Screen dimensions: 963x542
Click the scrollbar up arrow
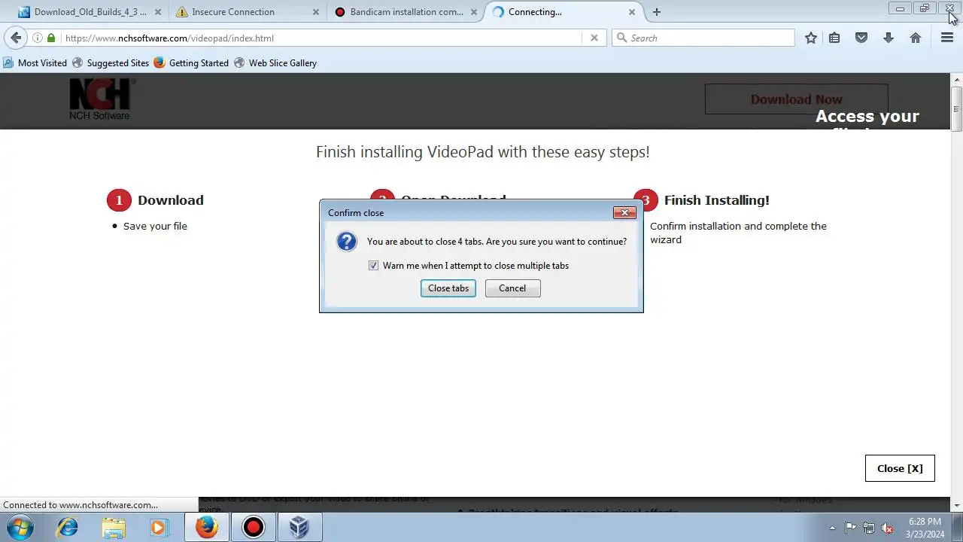(957, 79)
